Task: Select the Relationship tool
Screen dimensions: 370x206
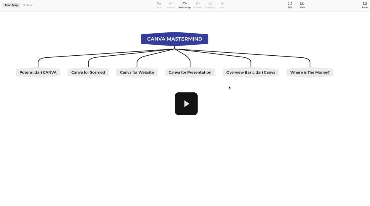Action: click(184, 5)
